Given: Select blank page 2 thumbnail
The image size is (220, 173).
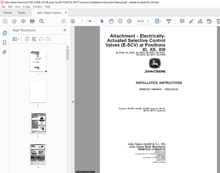Looking at the screenshot, I should click(38, 92).
